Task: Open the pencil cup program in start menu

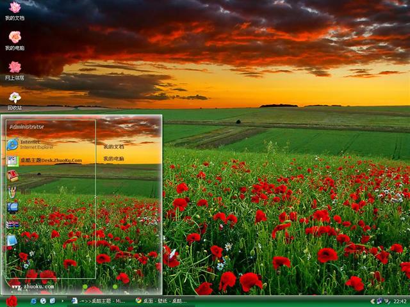Action: [x=12, y=192]
